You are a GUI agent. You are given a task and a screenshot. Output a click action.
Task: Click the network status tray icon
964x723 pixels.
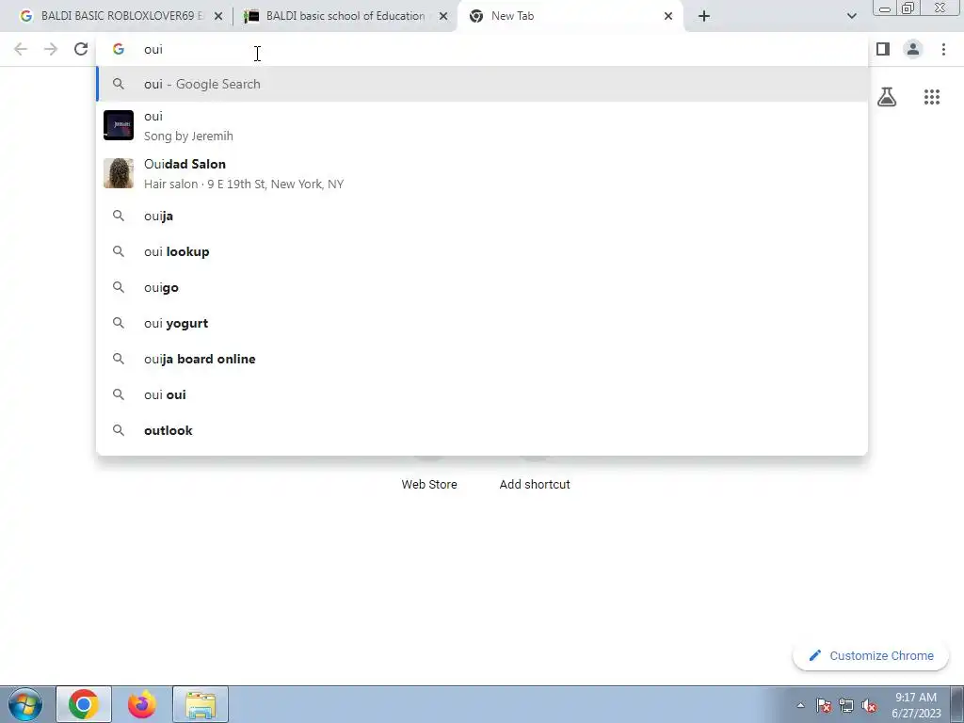846,705
